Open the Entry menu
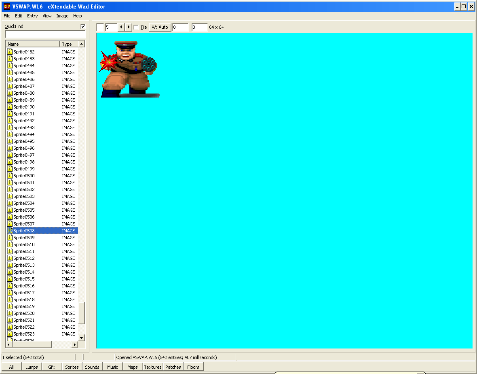Screen dimensions: 477x374 pyautogui.click(x=32, y=16)
